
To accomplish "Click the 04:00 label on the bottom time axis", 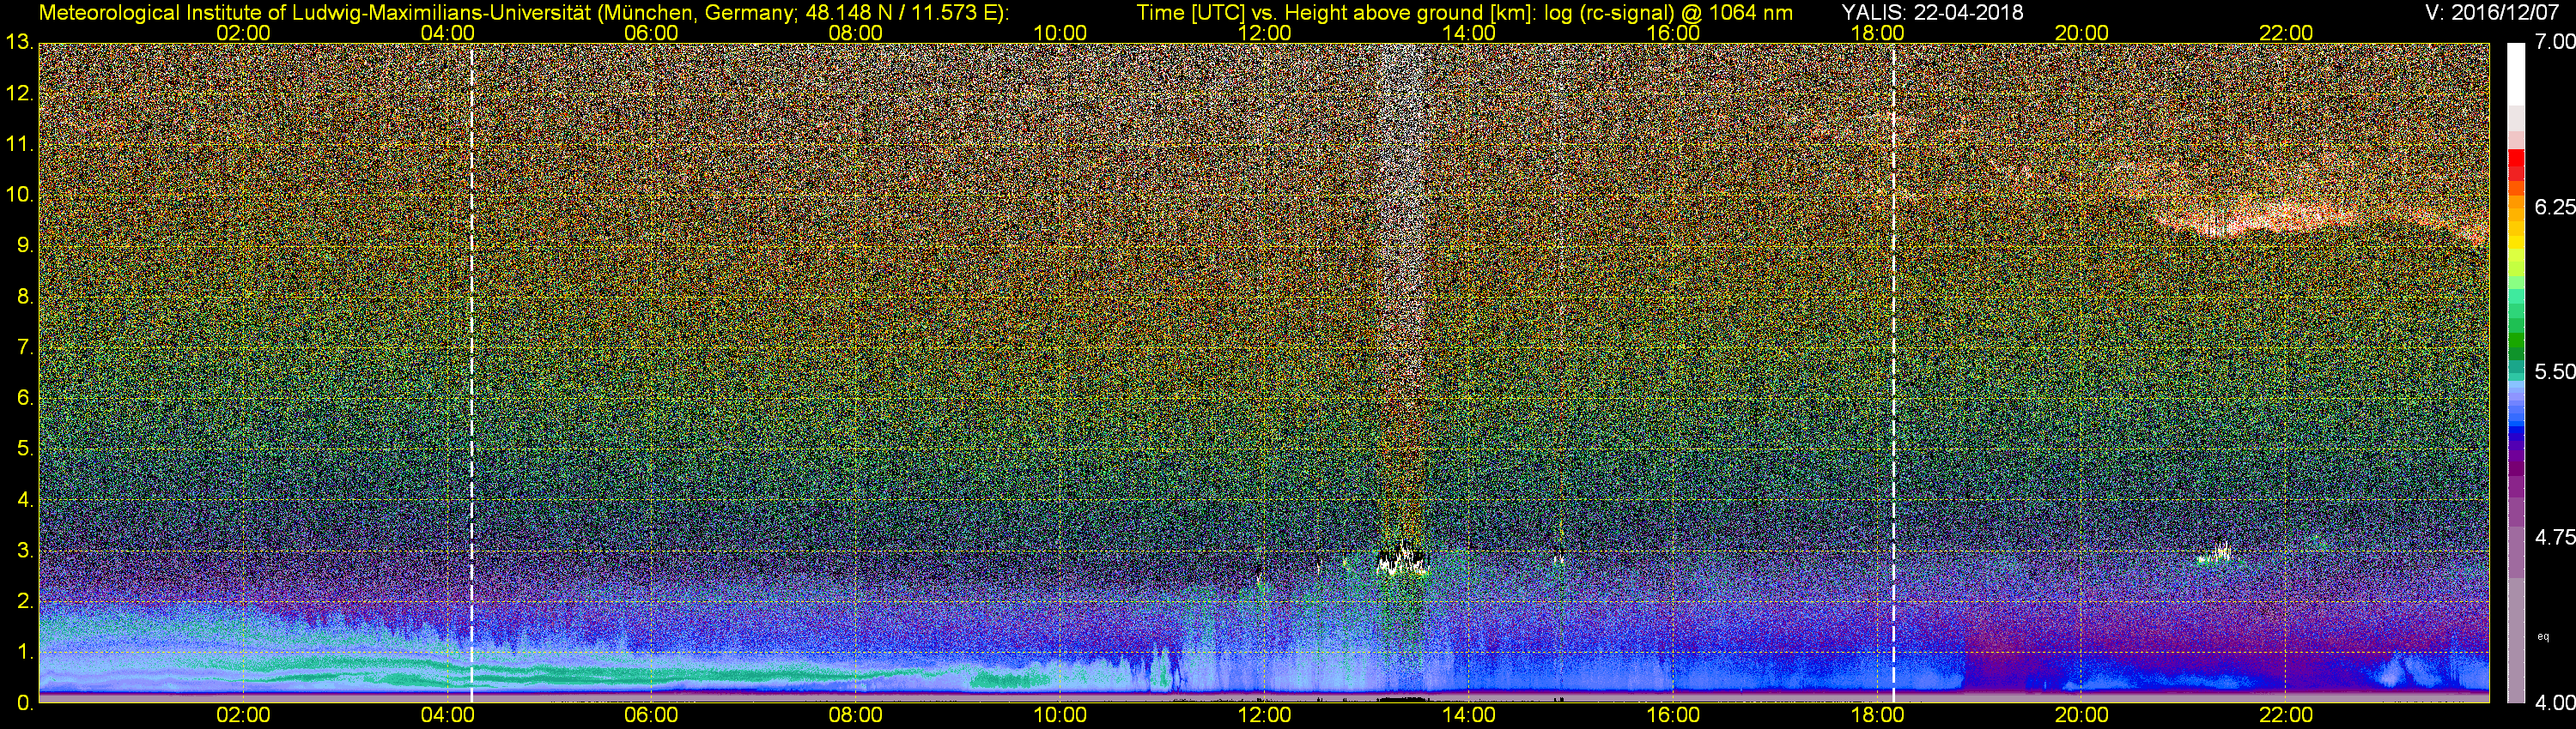I will pos(447,716).
